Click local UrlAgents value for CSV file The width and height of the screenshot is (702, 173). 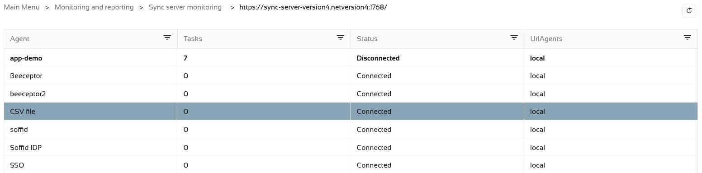click(537, 112)
